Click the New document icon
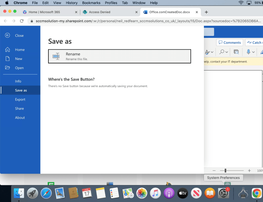 [x=8, y=59]
